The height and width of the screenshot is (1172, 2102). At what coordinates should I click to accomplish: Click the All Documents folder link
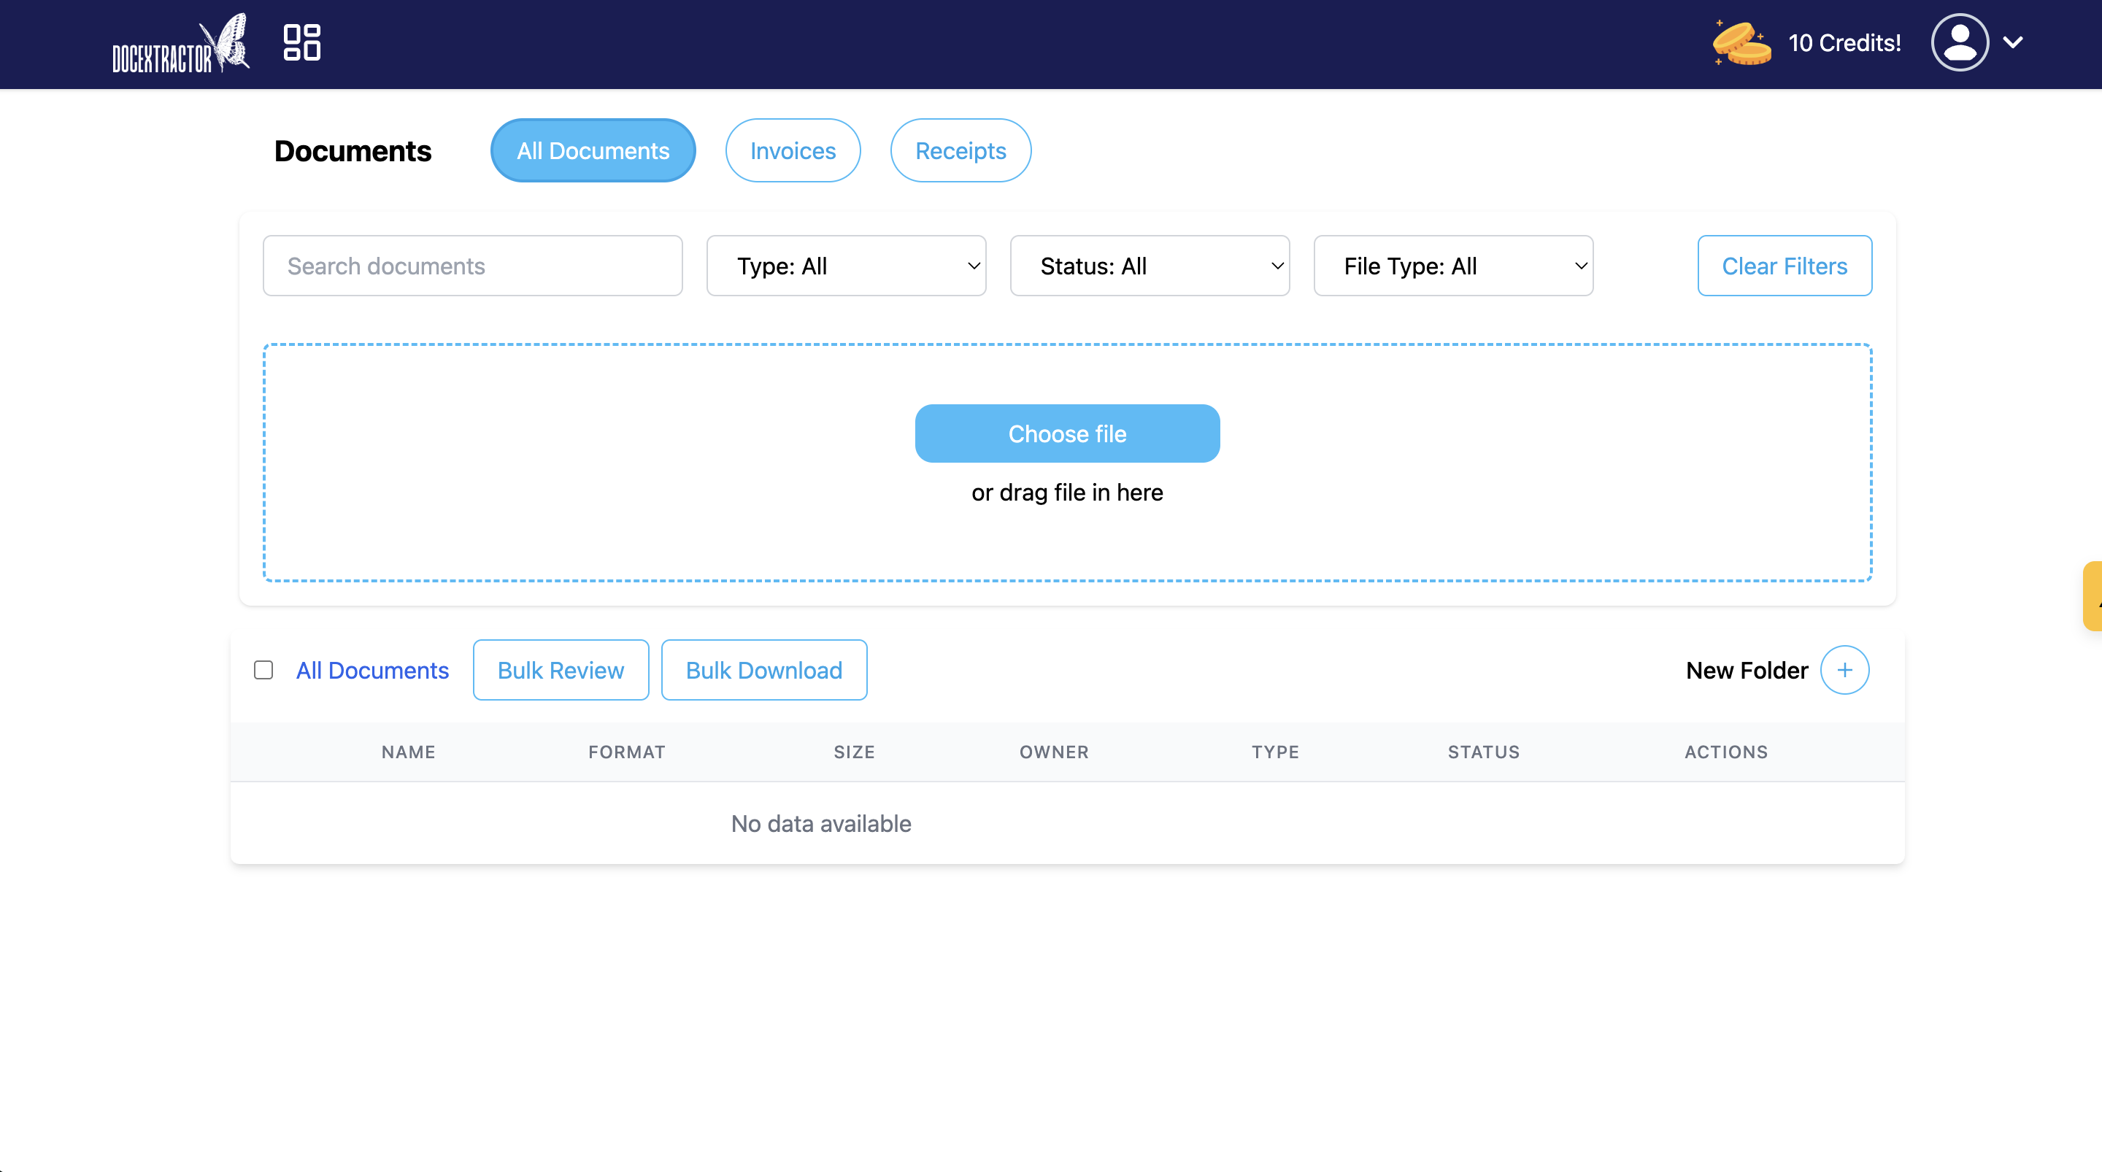click(x=372, y=670)
